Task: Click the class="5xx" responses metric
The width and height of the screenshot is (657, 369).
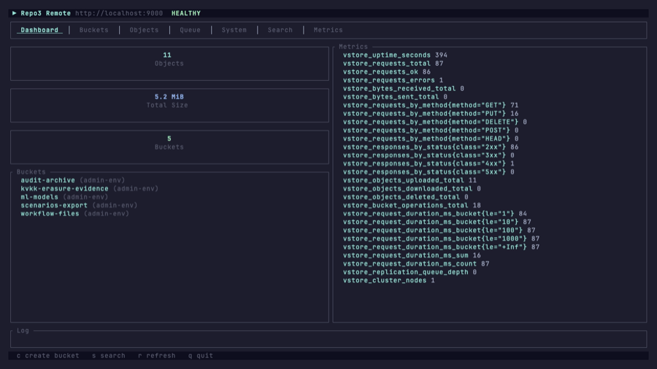Action: (429, 172)
